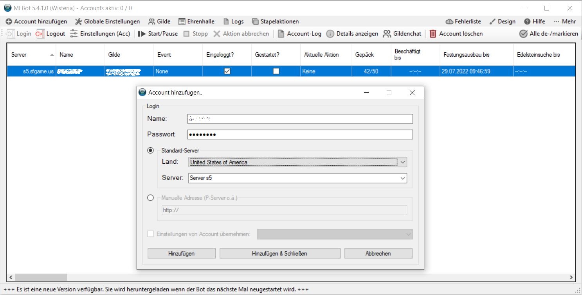
Task: Open Gildenchat from the toolbar
Action: click(x=402, y=34)
